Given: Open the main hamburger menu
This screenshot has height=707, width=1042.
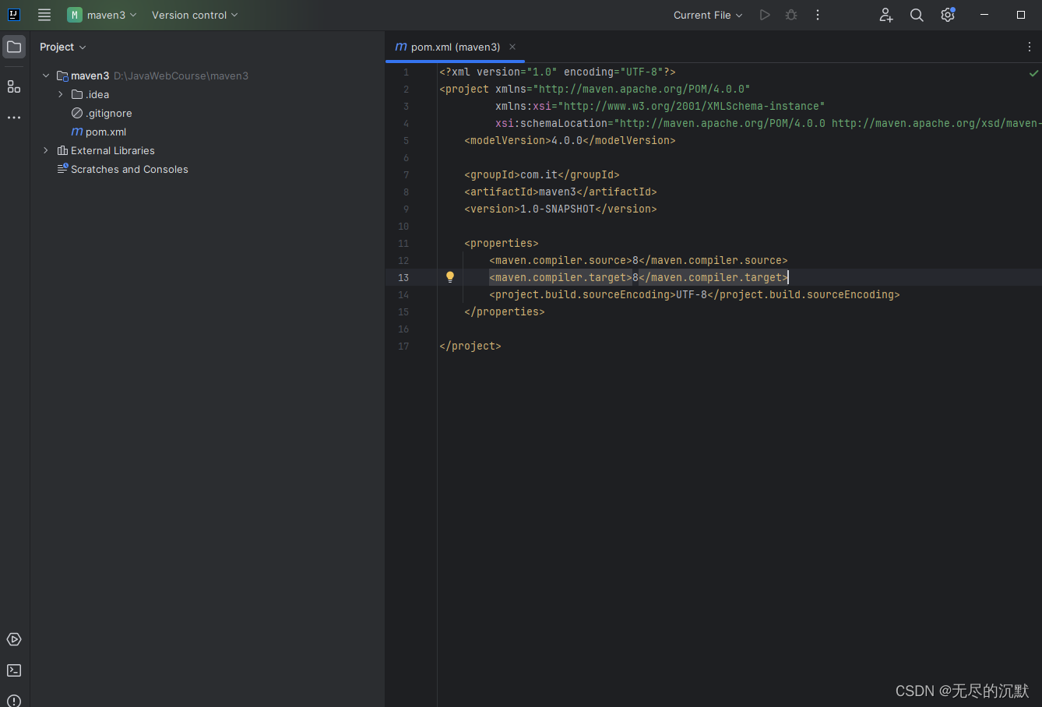Looking at the screenshot, I should click(44, 15).
